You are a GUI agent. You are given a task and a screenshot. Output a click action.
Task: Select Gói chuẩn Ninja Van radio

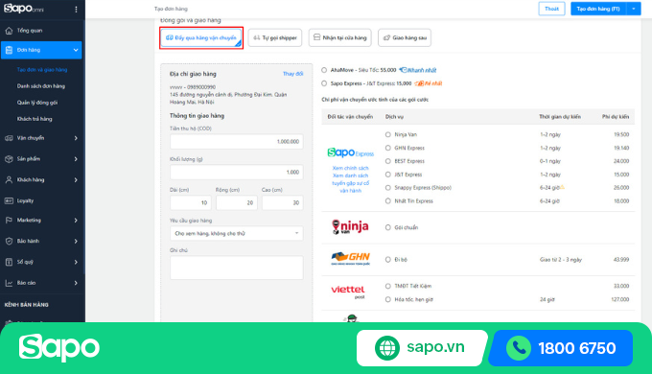tap(388, 227)
